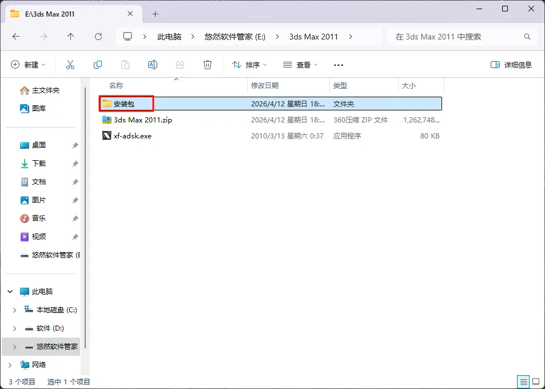Unpin 桌面 using its pin icon
Viewport: 545px width, 389px height.
click(x=75, y=145)
